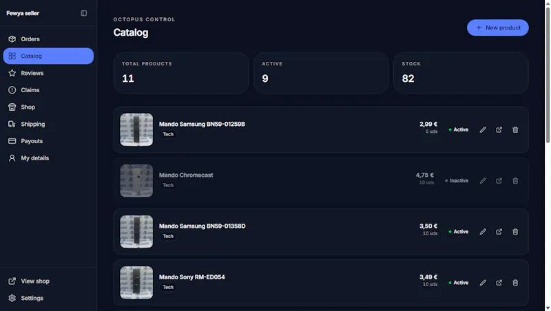
Task: Click the page vertical scrollbar thumb
Action: click(x=548, y=74)
